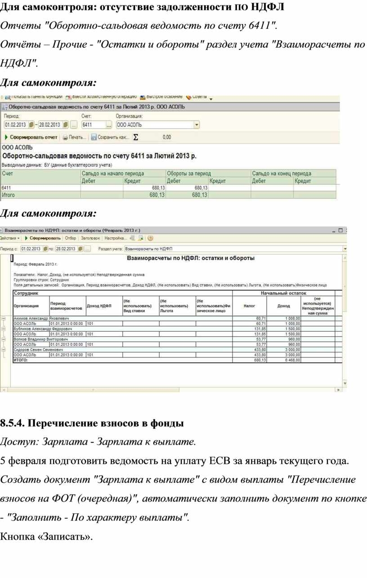The width and height of the screenshot is (367, 578).
Task: Click Быстрое освоение toolbar item
Action: click(162, 96)
